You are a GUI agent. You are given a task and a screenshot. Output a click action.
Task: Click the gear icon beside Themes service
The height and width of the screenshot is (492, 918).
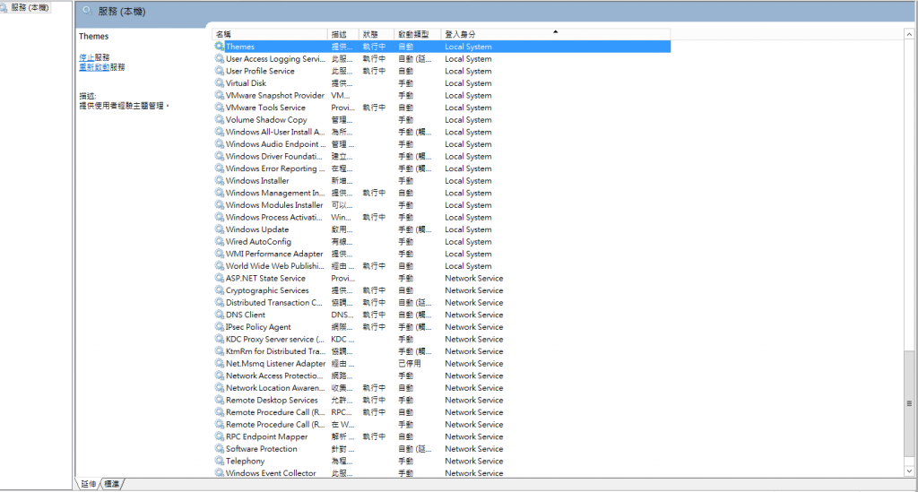pyautogui.click(x=220, y=47)
